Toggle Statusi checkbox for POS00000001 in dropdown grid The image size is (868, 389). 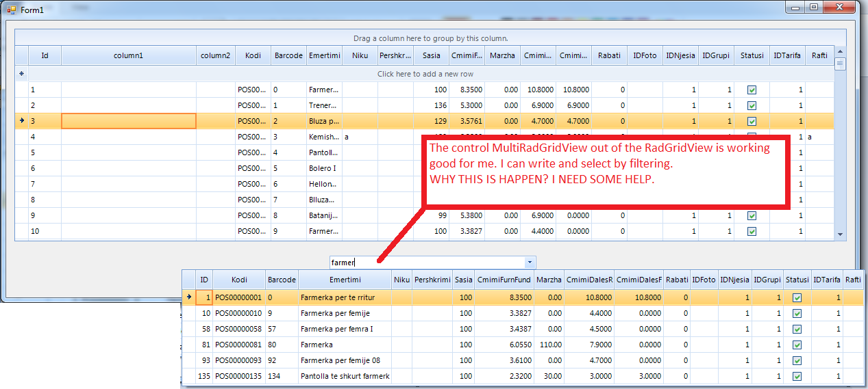pos(797,297)
